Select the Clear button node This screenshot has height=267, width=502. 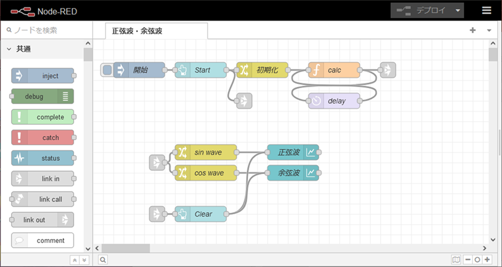point(203,214)
